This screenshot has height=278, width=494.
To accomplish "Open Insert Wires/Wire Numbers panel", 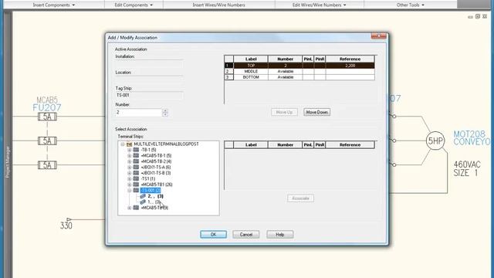I will [x=218, y=5].
